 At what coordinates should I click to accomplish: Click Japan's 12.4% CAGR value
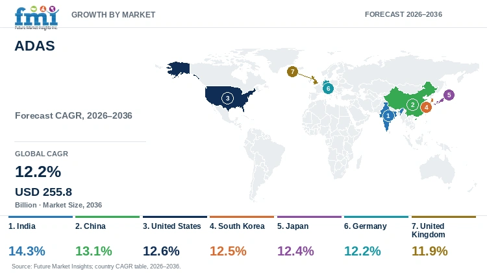[x=295, y=251]
